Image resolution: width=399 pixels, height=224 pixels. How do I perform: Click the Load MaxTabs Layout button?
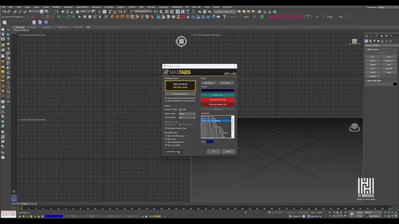tap(180, 94)
